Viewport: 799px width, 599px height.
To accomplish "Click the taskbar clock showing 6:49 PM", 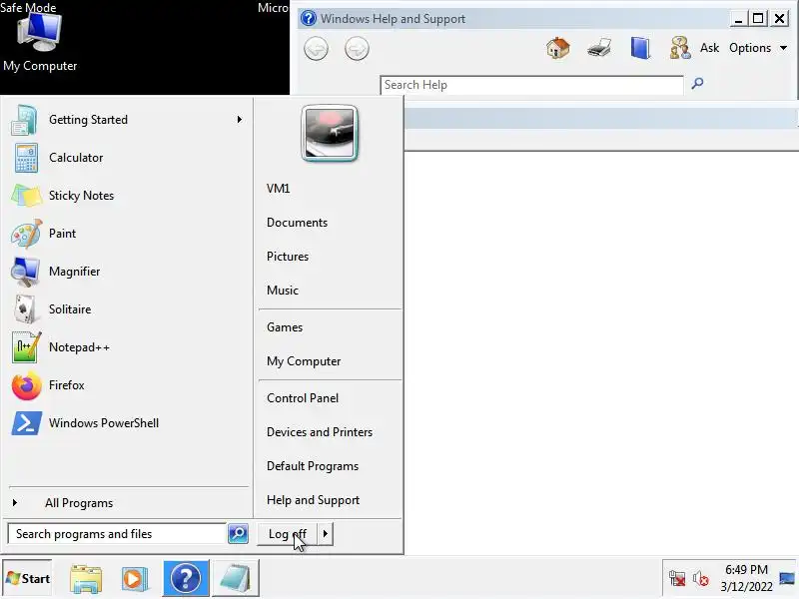I will point(746,578).
